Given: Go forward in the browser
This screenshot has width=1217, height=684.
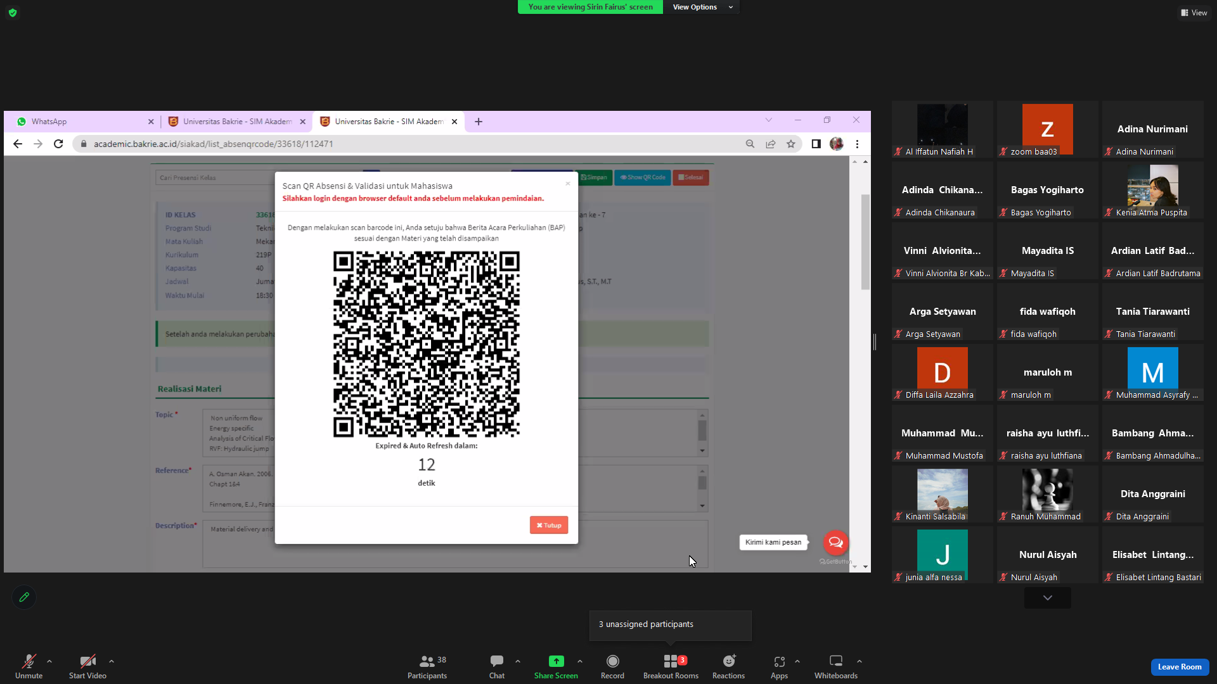Looking at the screenshot, I should (x=38, y=144).
